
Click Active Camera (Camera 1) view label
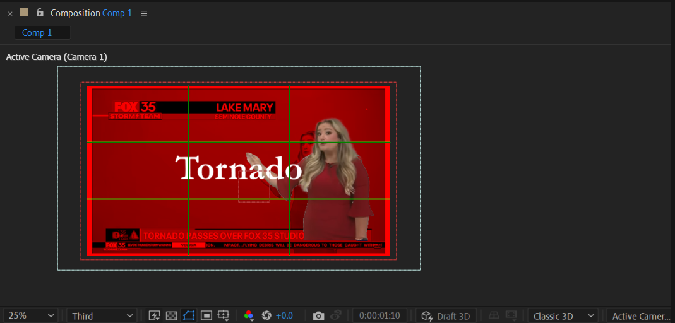tap(56, 57)
